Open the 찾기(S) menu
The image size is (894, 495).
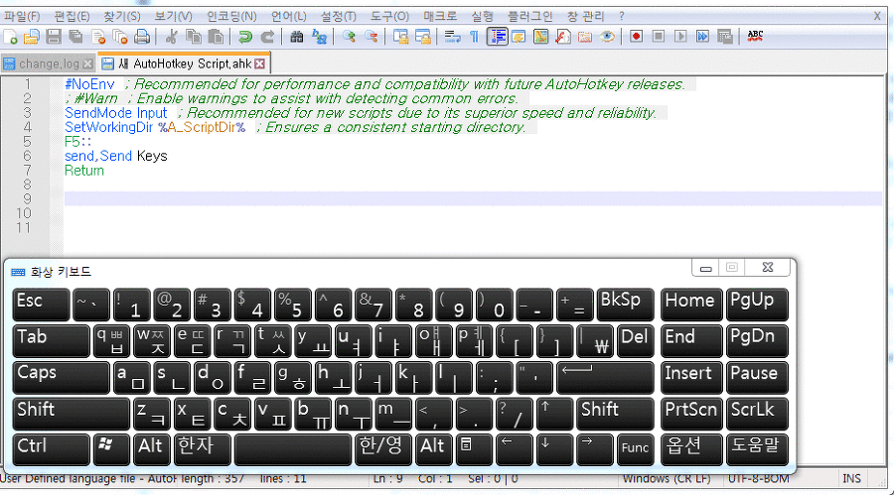pos(122,16)
